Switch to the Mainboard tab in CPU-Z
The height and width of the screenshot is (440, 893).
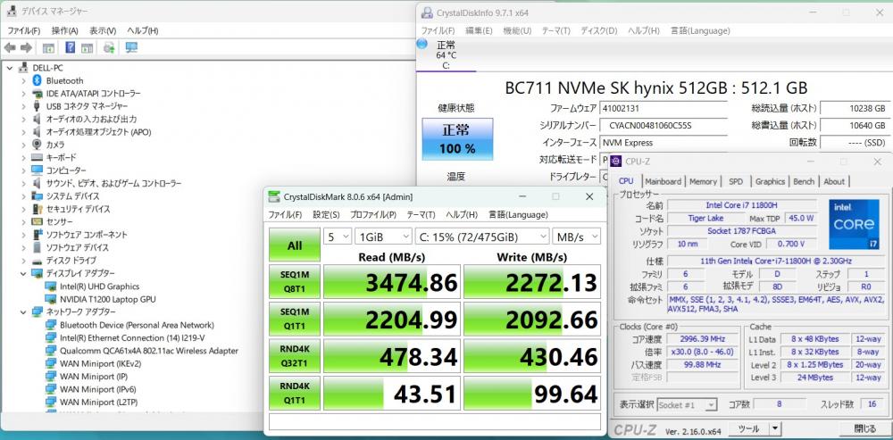[x=663, y=181]
